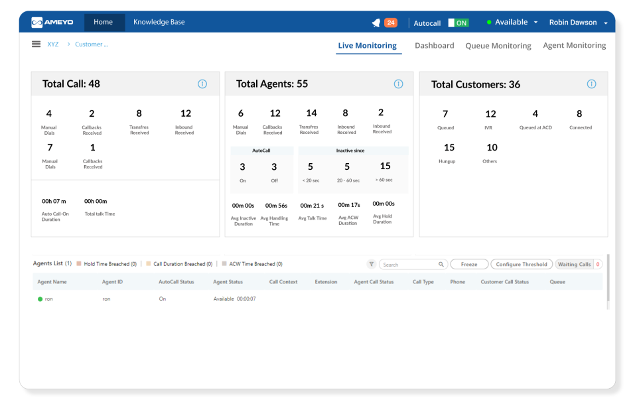Click the Customer breadcrumb link
This screenshot has height=402, width=637.
coord(92,44)
